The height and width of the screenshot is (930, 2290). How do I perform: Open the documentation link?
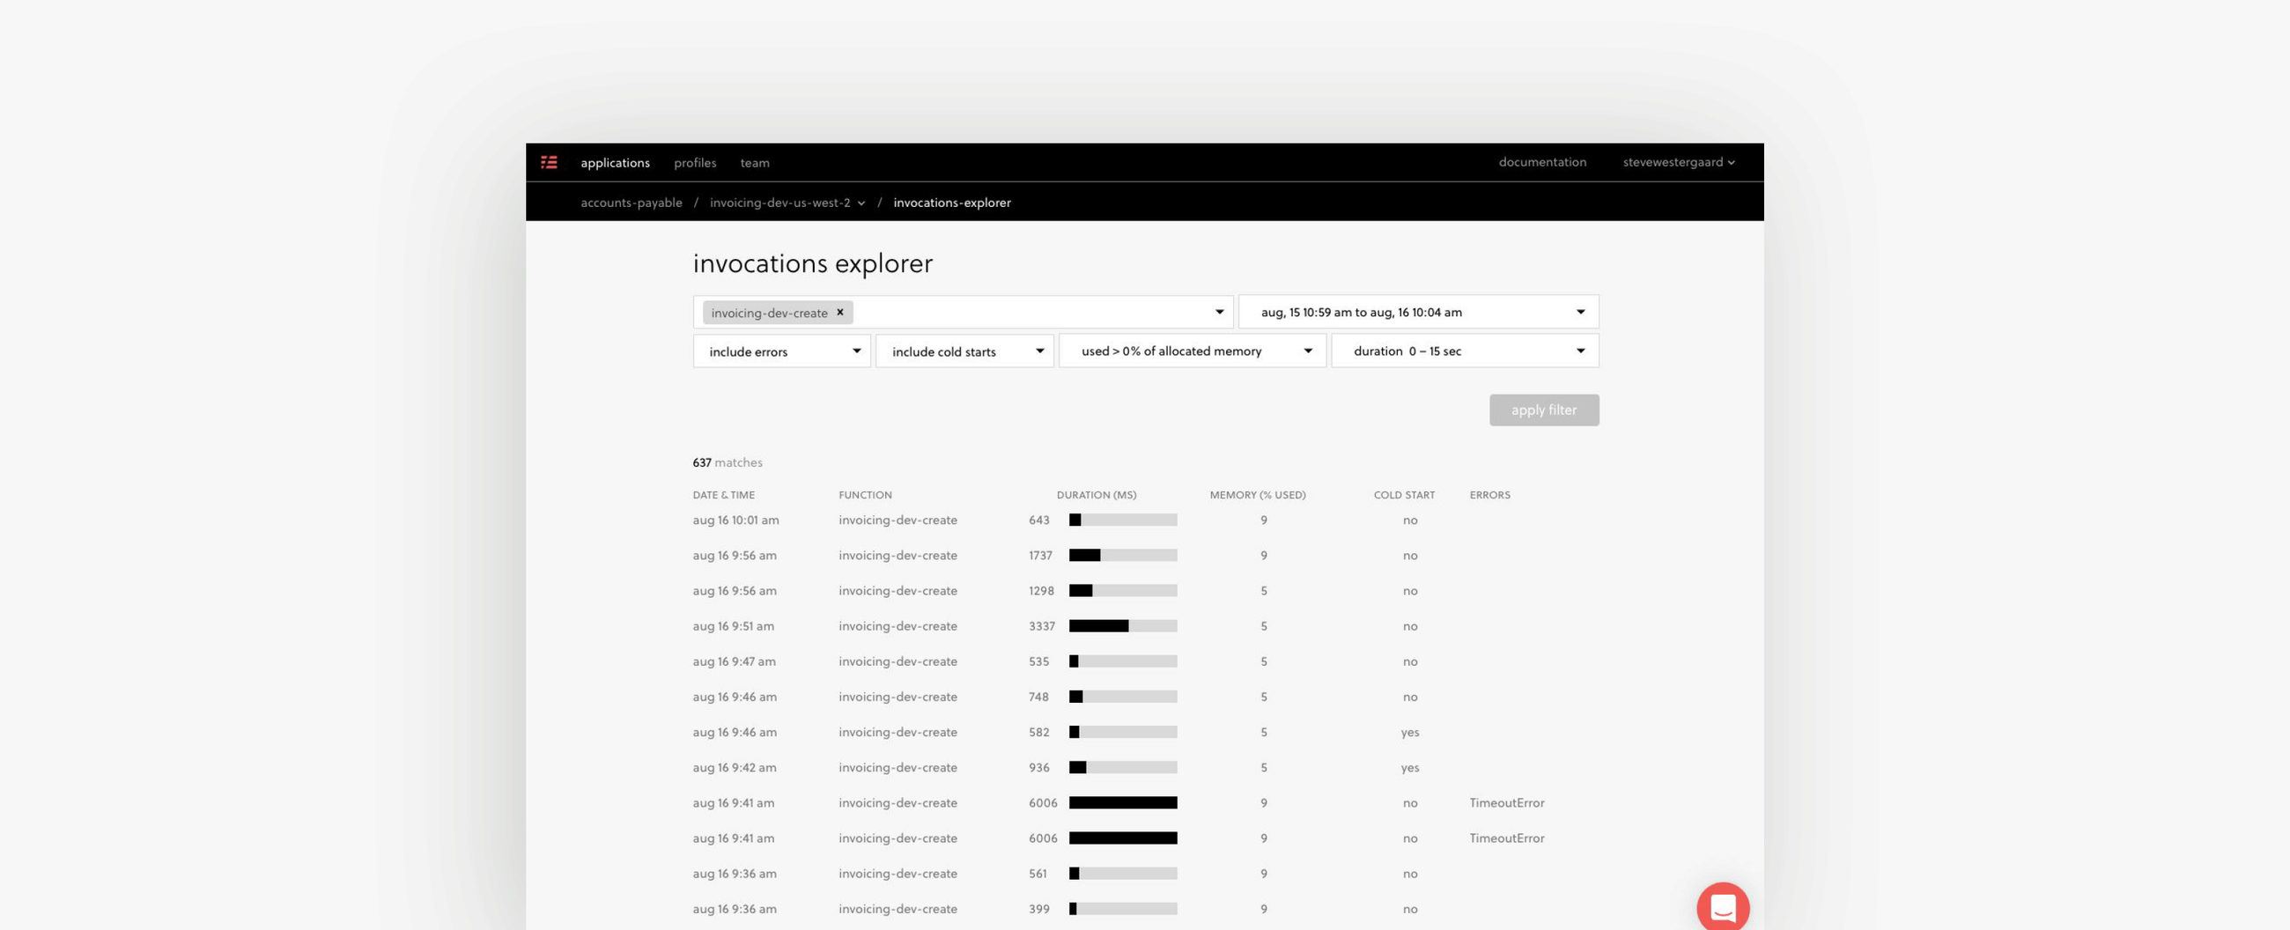tap(1543, 162)
